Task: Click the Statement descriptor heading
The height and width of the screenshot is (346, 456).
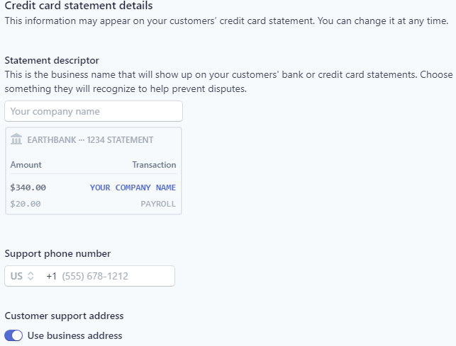Action: (x=52, y=60)
